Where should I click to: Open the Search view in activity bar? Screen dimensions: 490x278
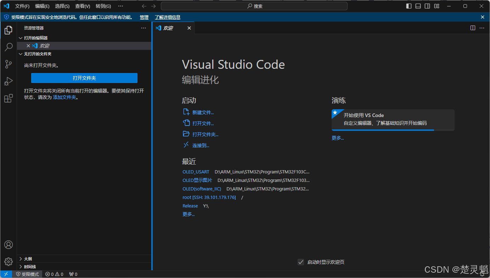pyautogui.click(x=9, y=47)
